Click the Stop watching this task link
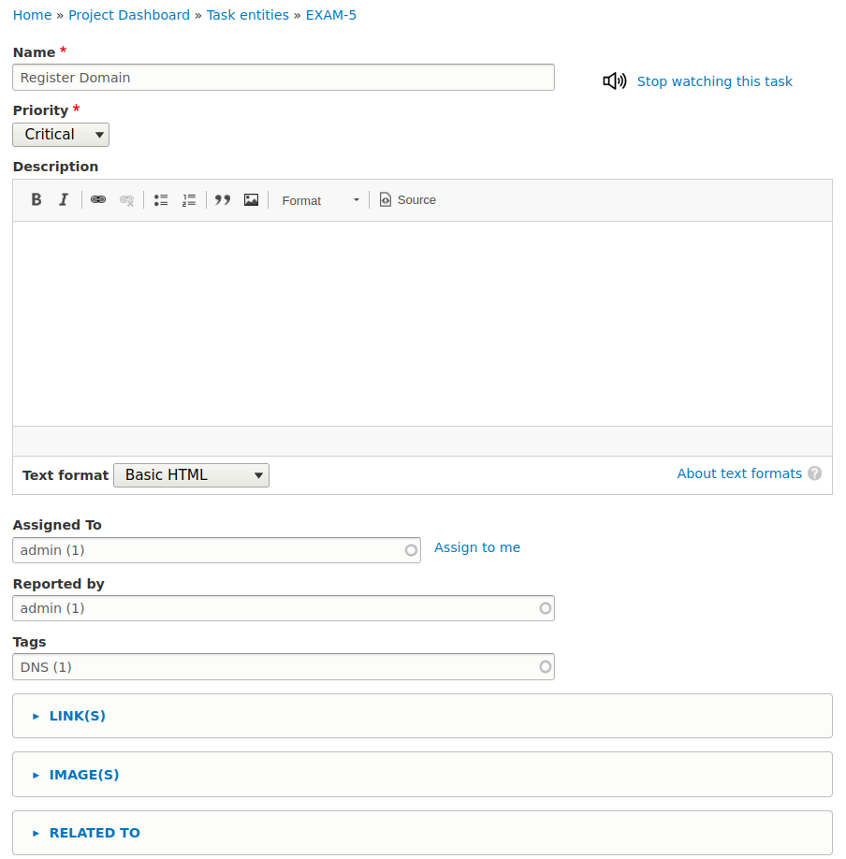This screenshot has width=846, height=859. pos(714,81)
